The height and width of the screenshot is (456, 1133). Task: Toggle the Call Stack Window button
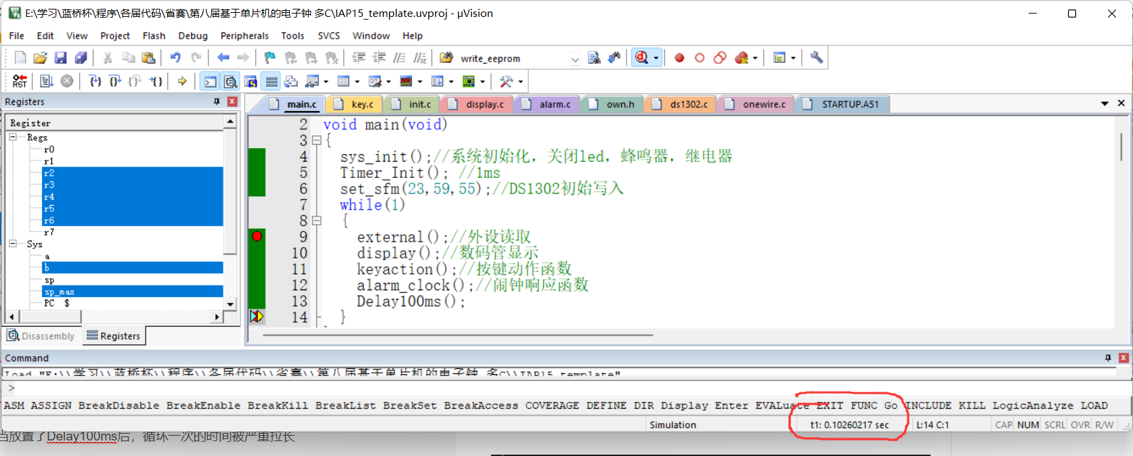[x=291, y=82]
